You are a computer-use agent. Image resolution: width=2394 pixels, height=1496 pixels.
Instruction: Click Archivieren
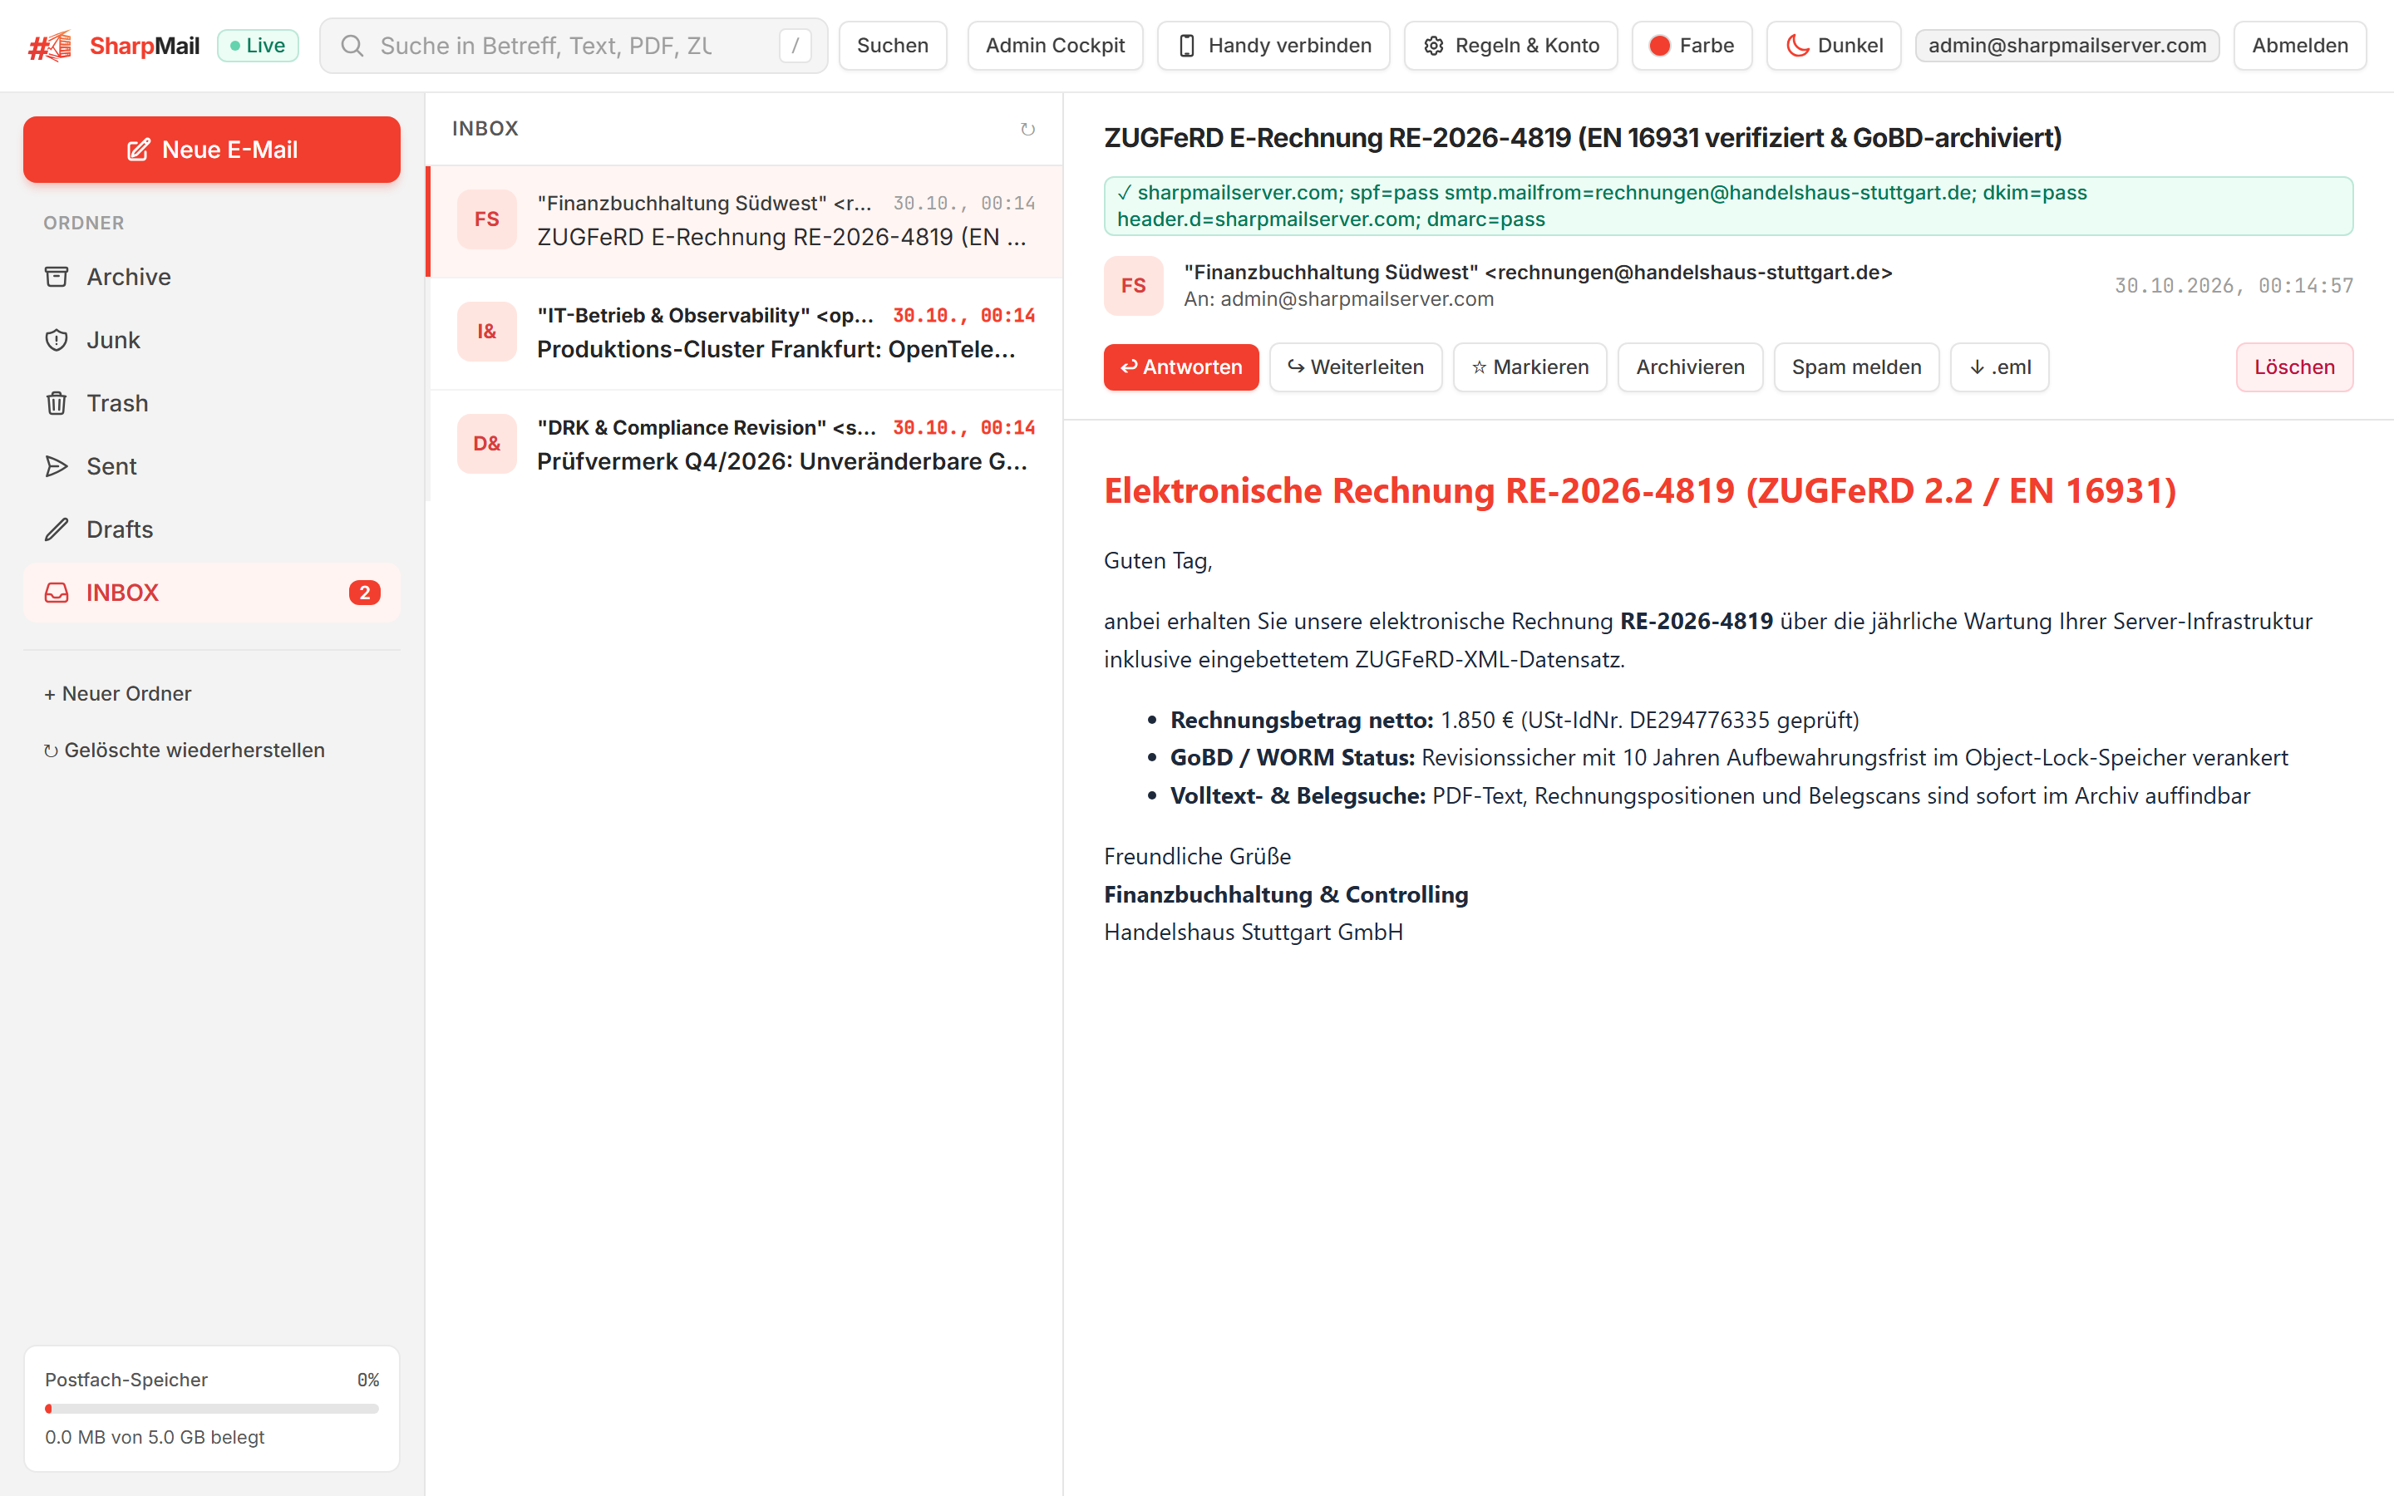click(1690, 367)
